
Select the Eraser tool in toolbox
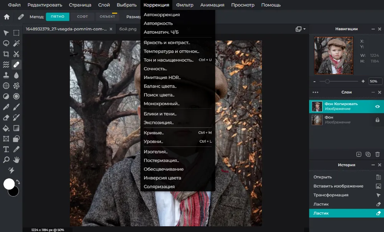pos(6,117)
